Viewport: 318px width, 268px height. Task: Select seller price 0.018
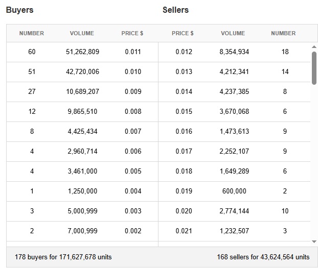(x=184, y=171)
